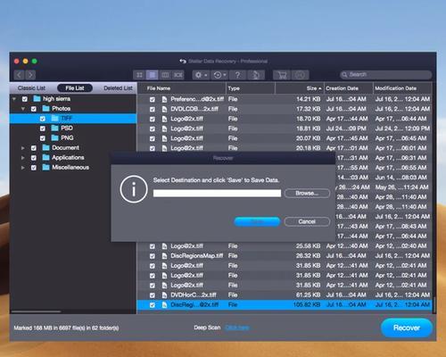Go back with the left arrow toolbar button
The width and height of the screenshot is (446, 357).
(19, 75)
